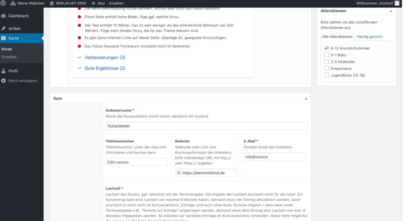
Task: Uncheck the 6-12 Grundschulkinder checkbox
Action: tap(326, 48)
